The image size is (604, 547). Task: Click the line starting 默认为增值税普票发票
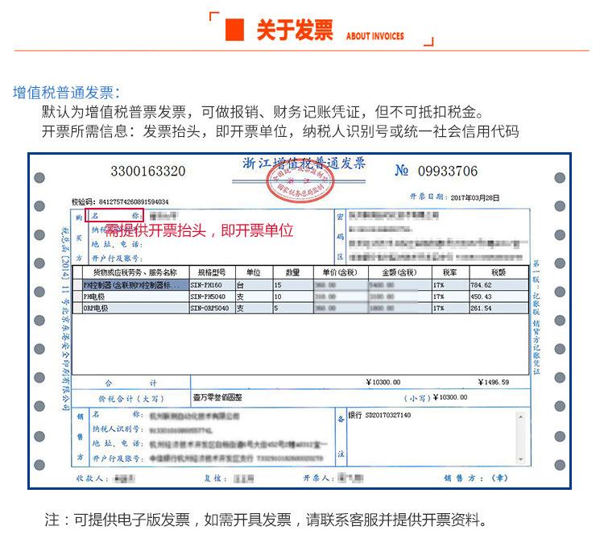pyautogui.click(x=263, y=112)
